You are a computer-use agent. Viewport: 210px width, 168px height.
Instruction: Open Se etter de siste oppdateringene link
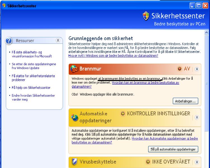click(x=34, y=66)
